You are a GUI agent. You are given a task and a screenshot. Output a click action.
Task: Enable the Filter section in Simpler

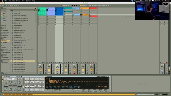click(46, 90)
